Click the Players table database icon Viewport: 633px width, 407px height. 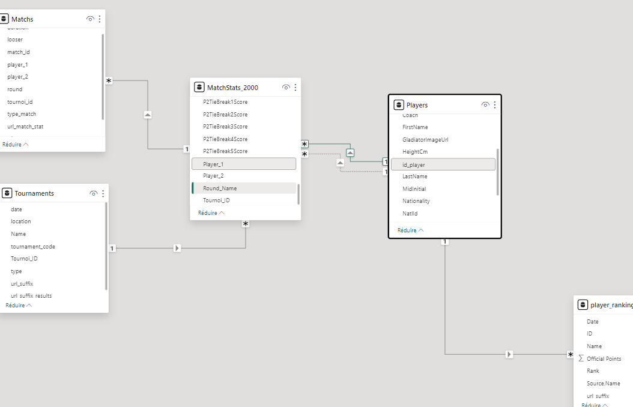pyautogui.click(x=398, y=105)
